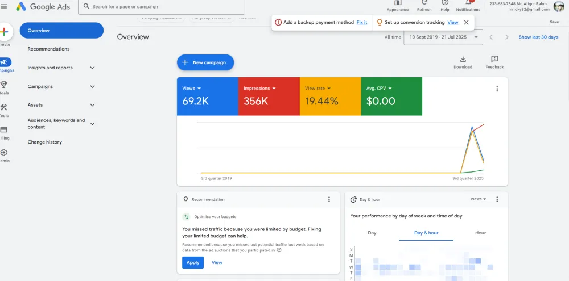The height and width of the screenshot is (281, 569).
Task: Click the Create plus icon
Action: (4, 32)
